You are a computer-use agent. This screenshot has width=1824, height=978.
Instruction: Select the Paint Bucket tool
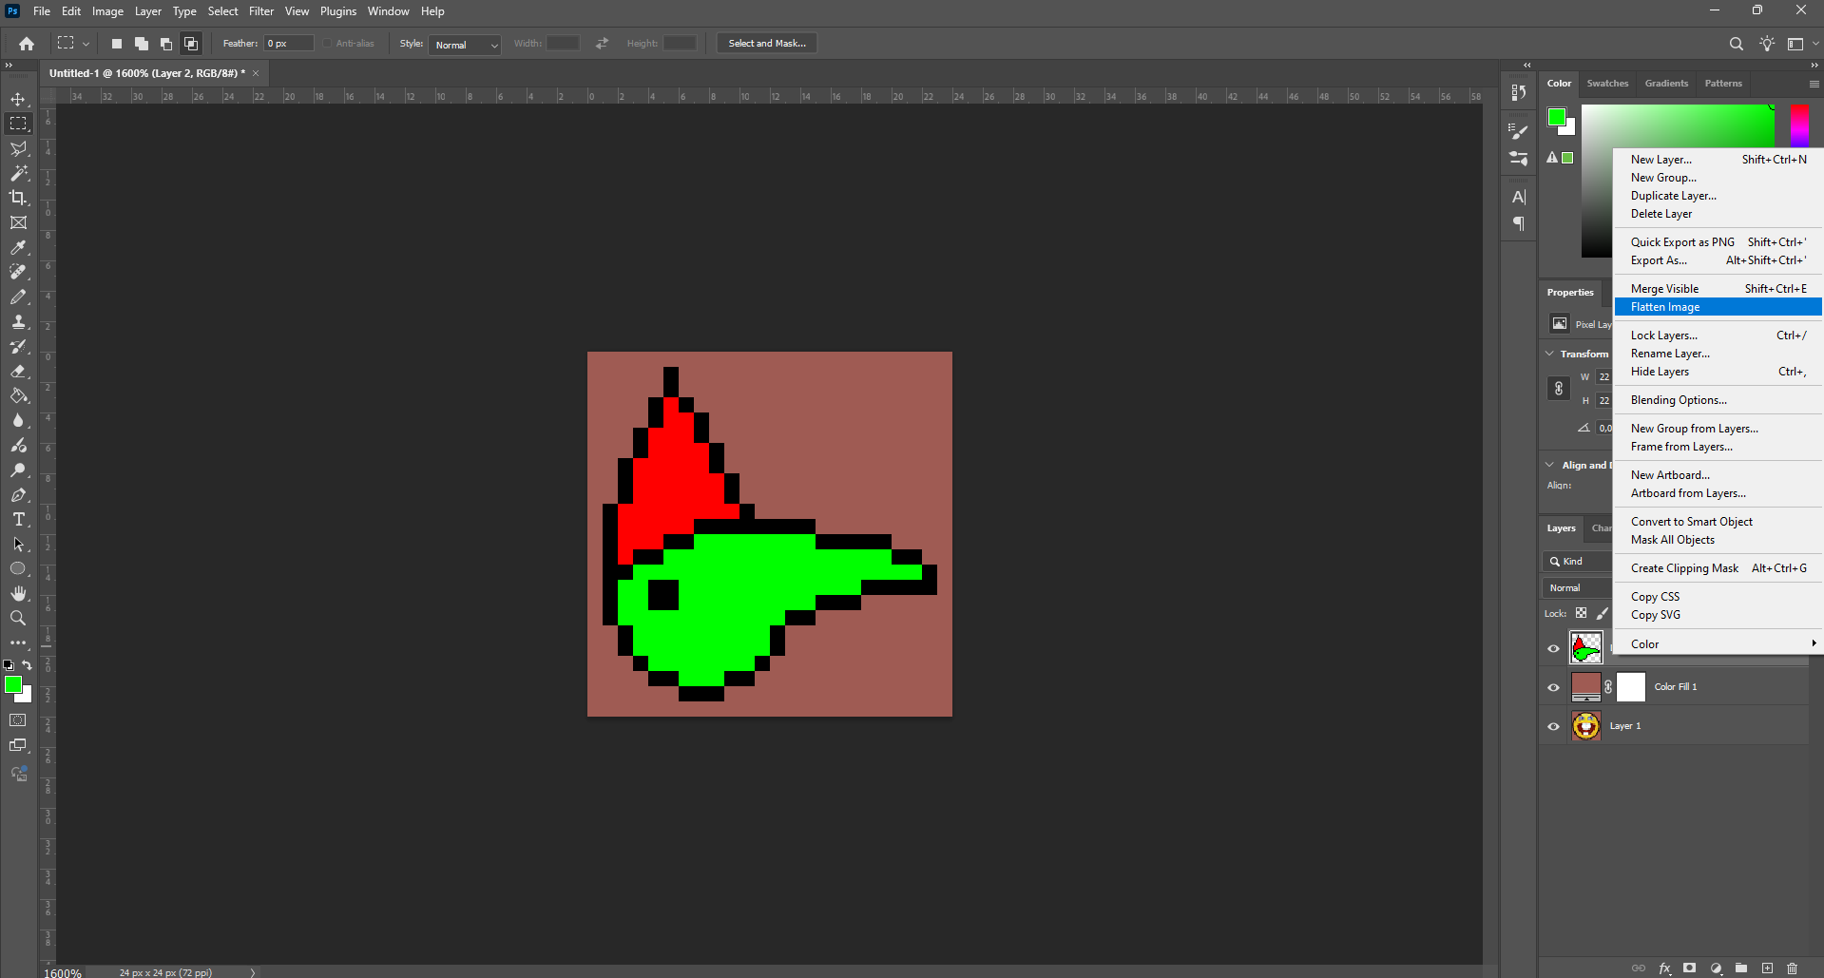(18, 395)
